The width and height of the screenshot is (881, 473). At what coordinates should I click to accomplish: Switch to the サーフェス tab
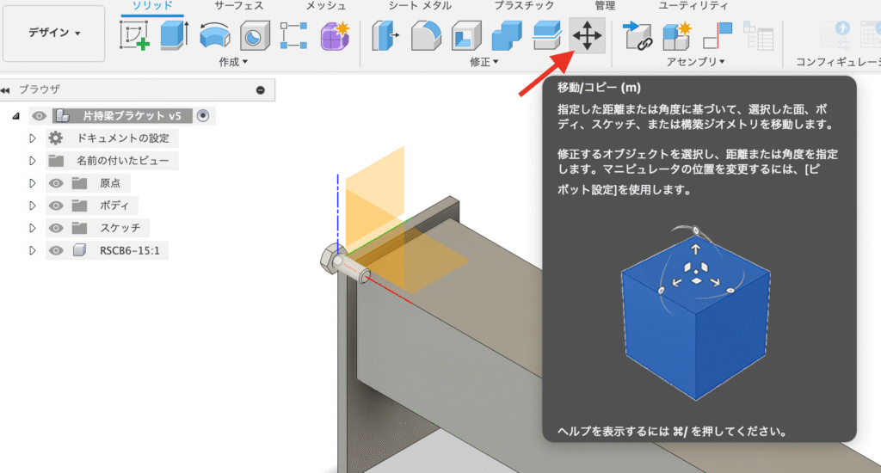(x=239, y=6)
